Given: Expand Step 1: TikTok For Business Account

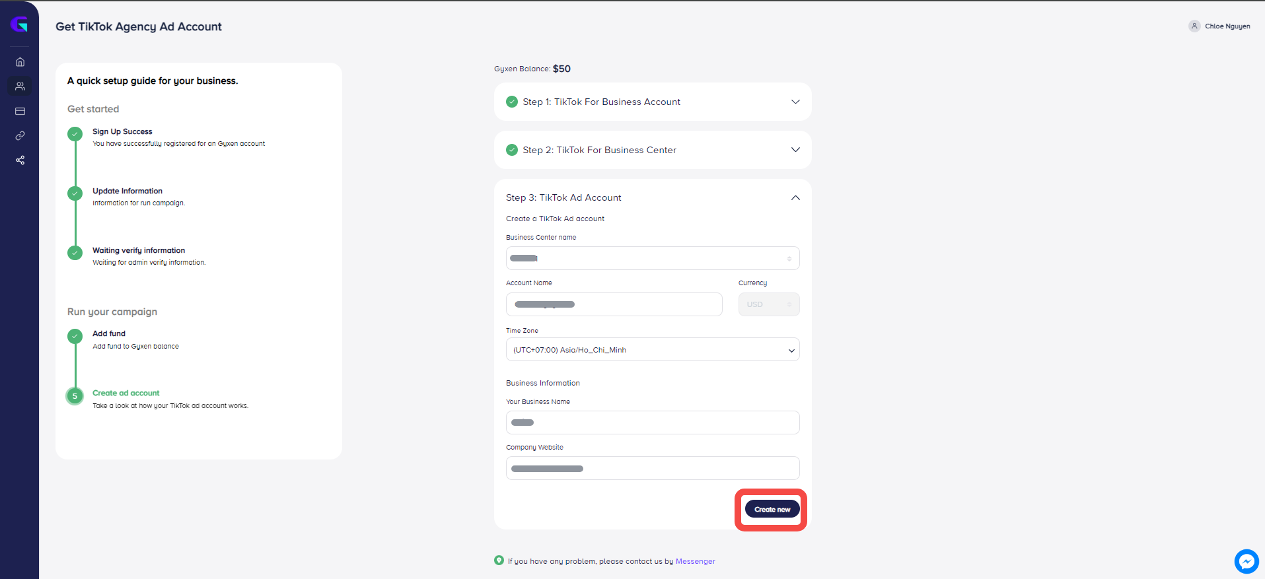Looking at the screenshot, I should [653, 102].
